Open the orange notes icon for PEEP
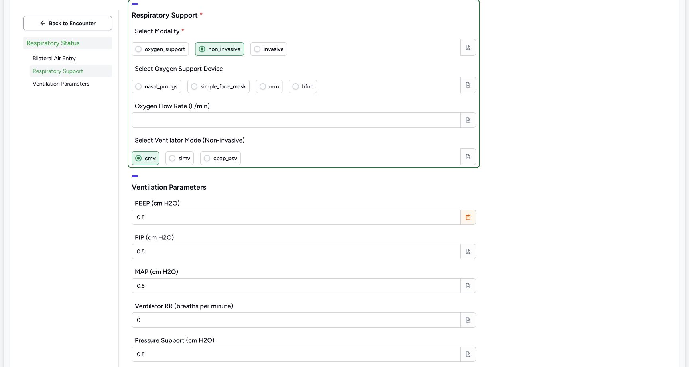 tap(468, 217)
